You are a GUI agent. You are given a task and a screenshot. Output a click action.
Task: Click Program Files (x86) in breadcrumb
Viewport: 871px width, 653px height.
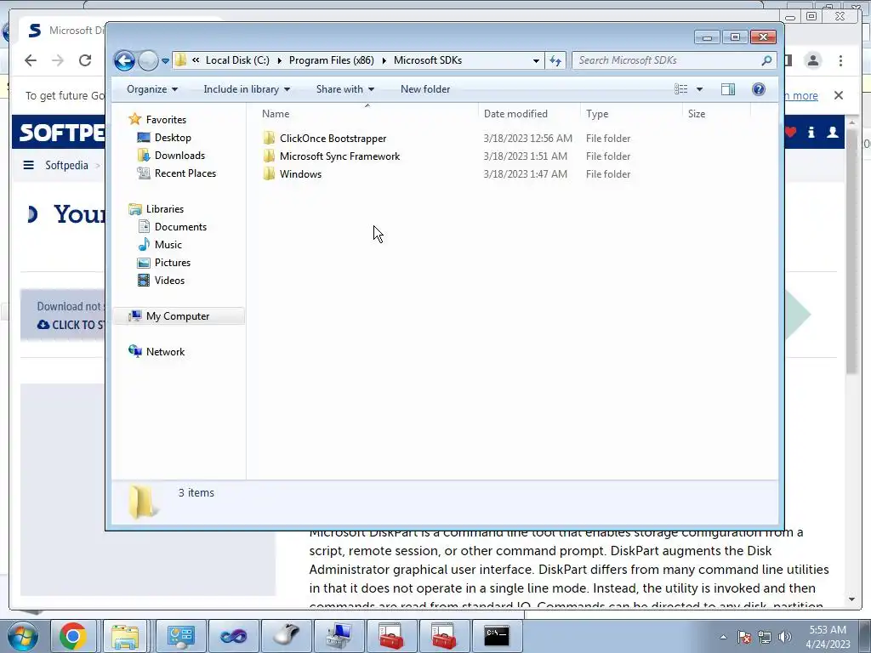[x=331, y=60]
